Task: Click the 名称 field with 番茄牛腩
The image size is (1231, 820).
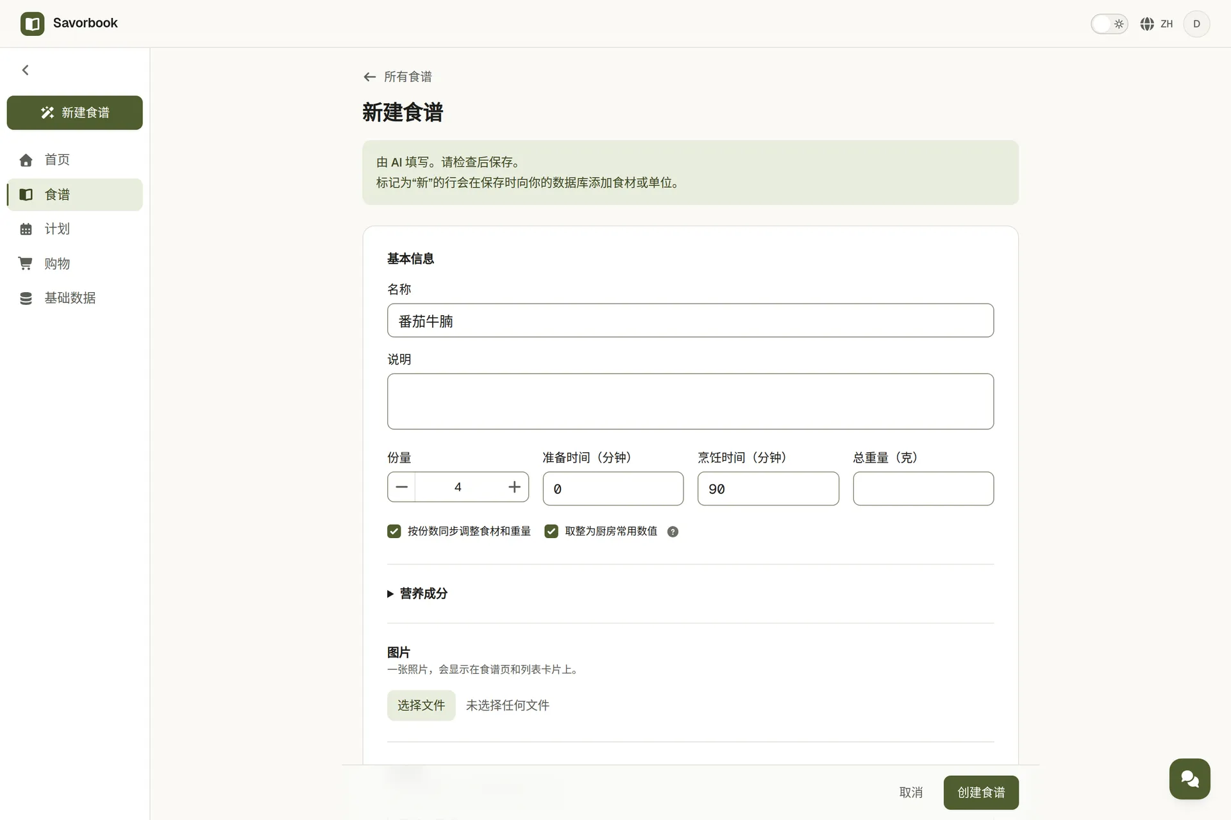Action: pos(691,320)
